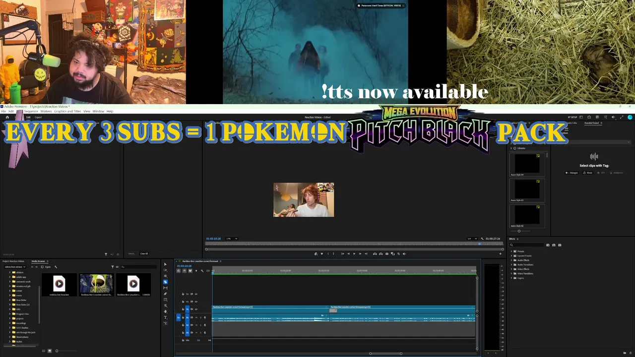Switch to the Essential Sound tab
The image size is (635, 357).
pyautogui.click(x=592, y=123)
